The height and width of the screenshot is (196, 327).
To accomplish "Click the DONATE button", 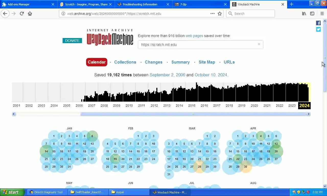I will [72, 41].
